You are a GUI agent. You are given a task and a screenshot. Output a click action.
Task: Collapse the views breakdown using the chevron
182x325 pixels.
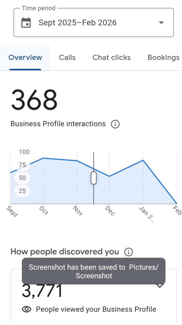(160, 285)
